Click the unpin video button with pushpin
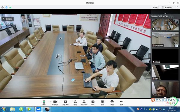Image resolution: width=180 pixels, height=112 pixels. pyautogui.click(x=7, y=19)
